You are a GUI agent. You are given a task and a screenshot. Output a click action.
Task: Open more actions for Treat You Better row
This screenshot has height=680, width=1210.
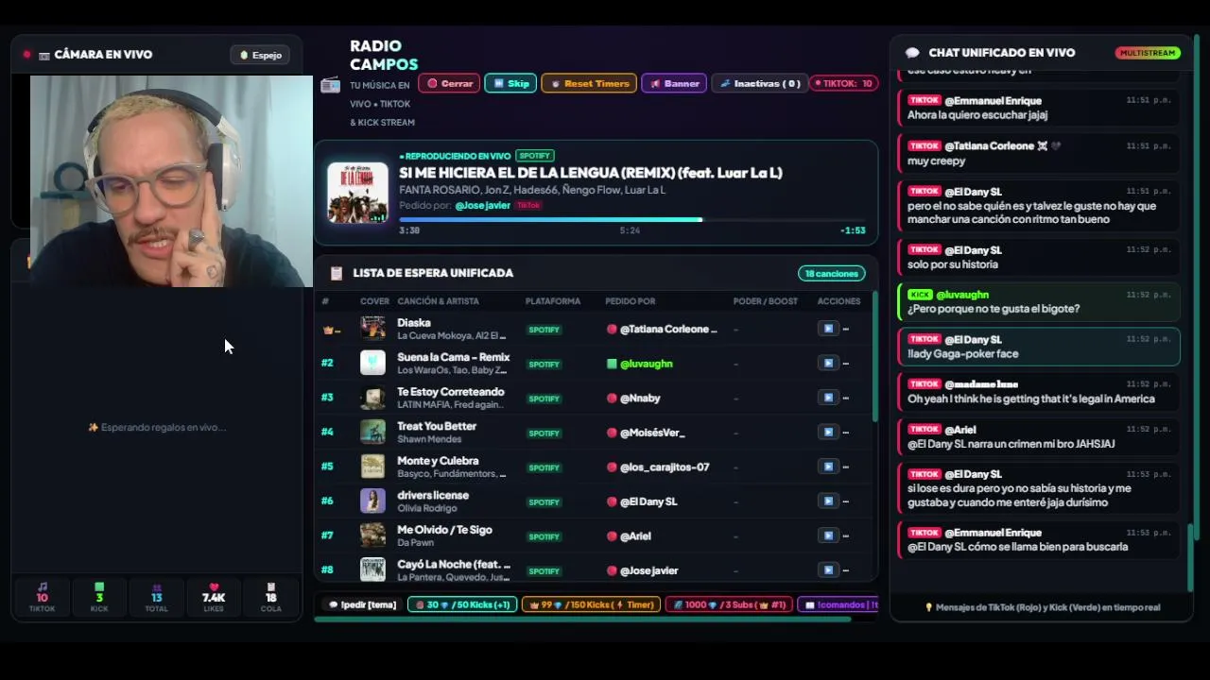pos(846,433)
